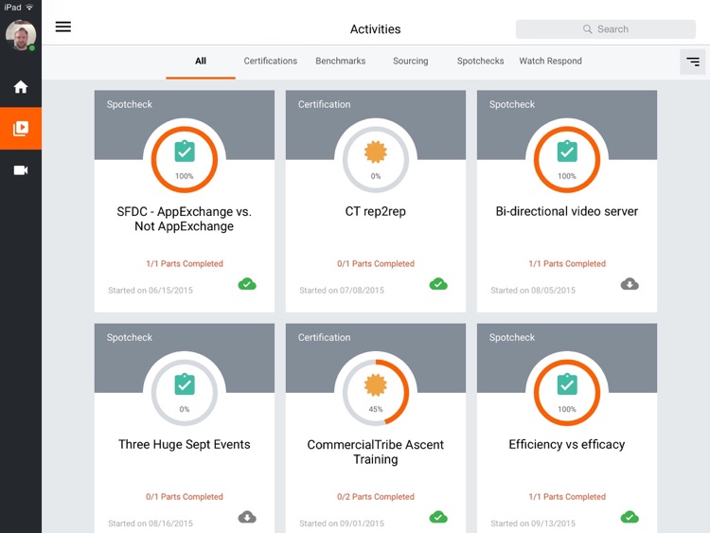710x533 pixels.
Task: Click green cloud on CommercialTribe Ascent Training
Action: pos(438,517)
